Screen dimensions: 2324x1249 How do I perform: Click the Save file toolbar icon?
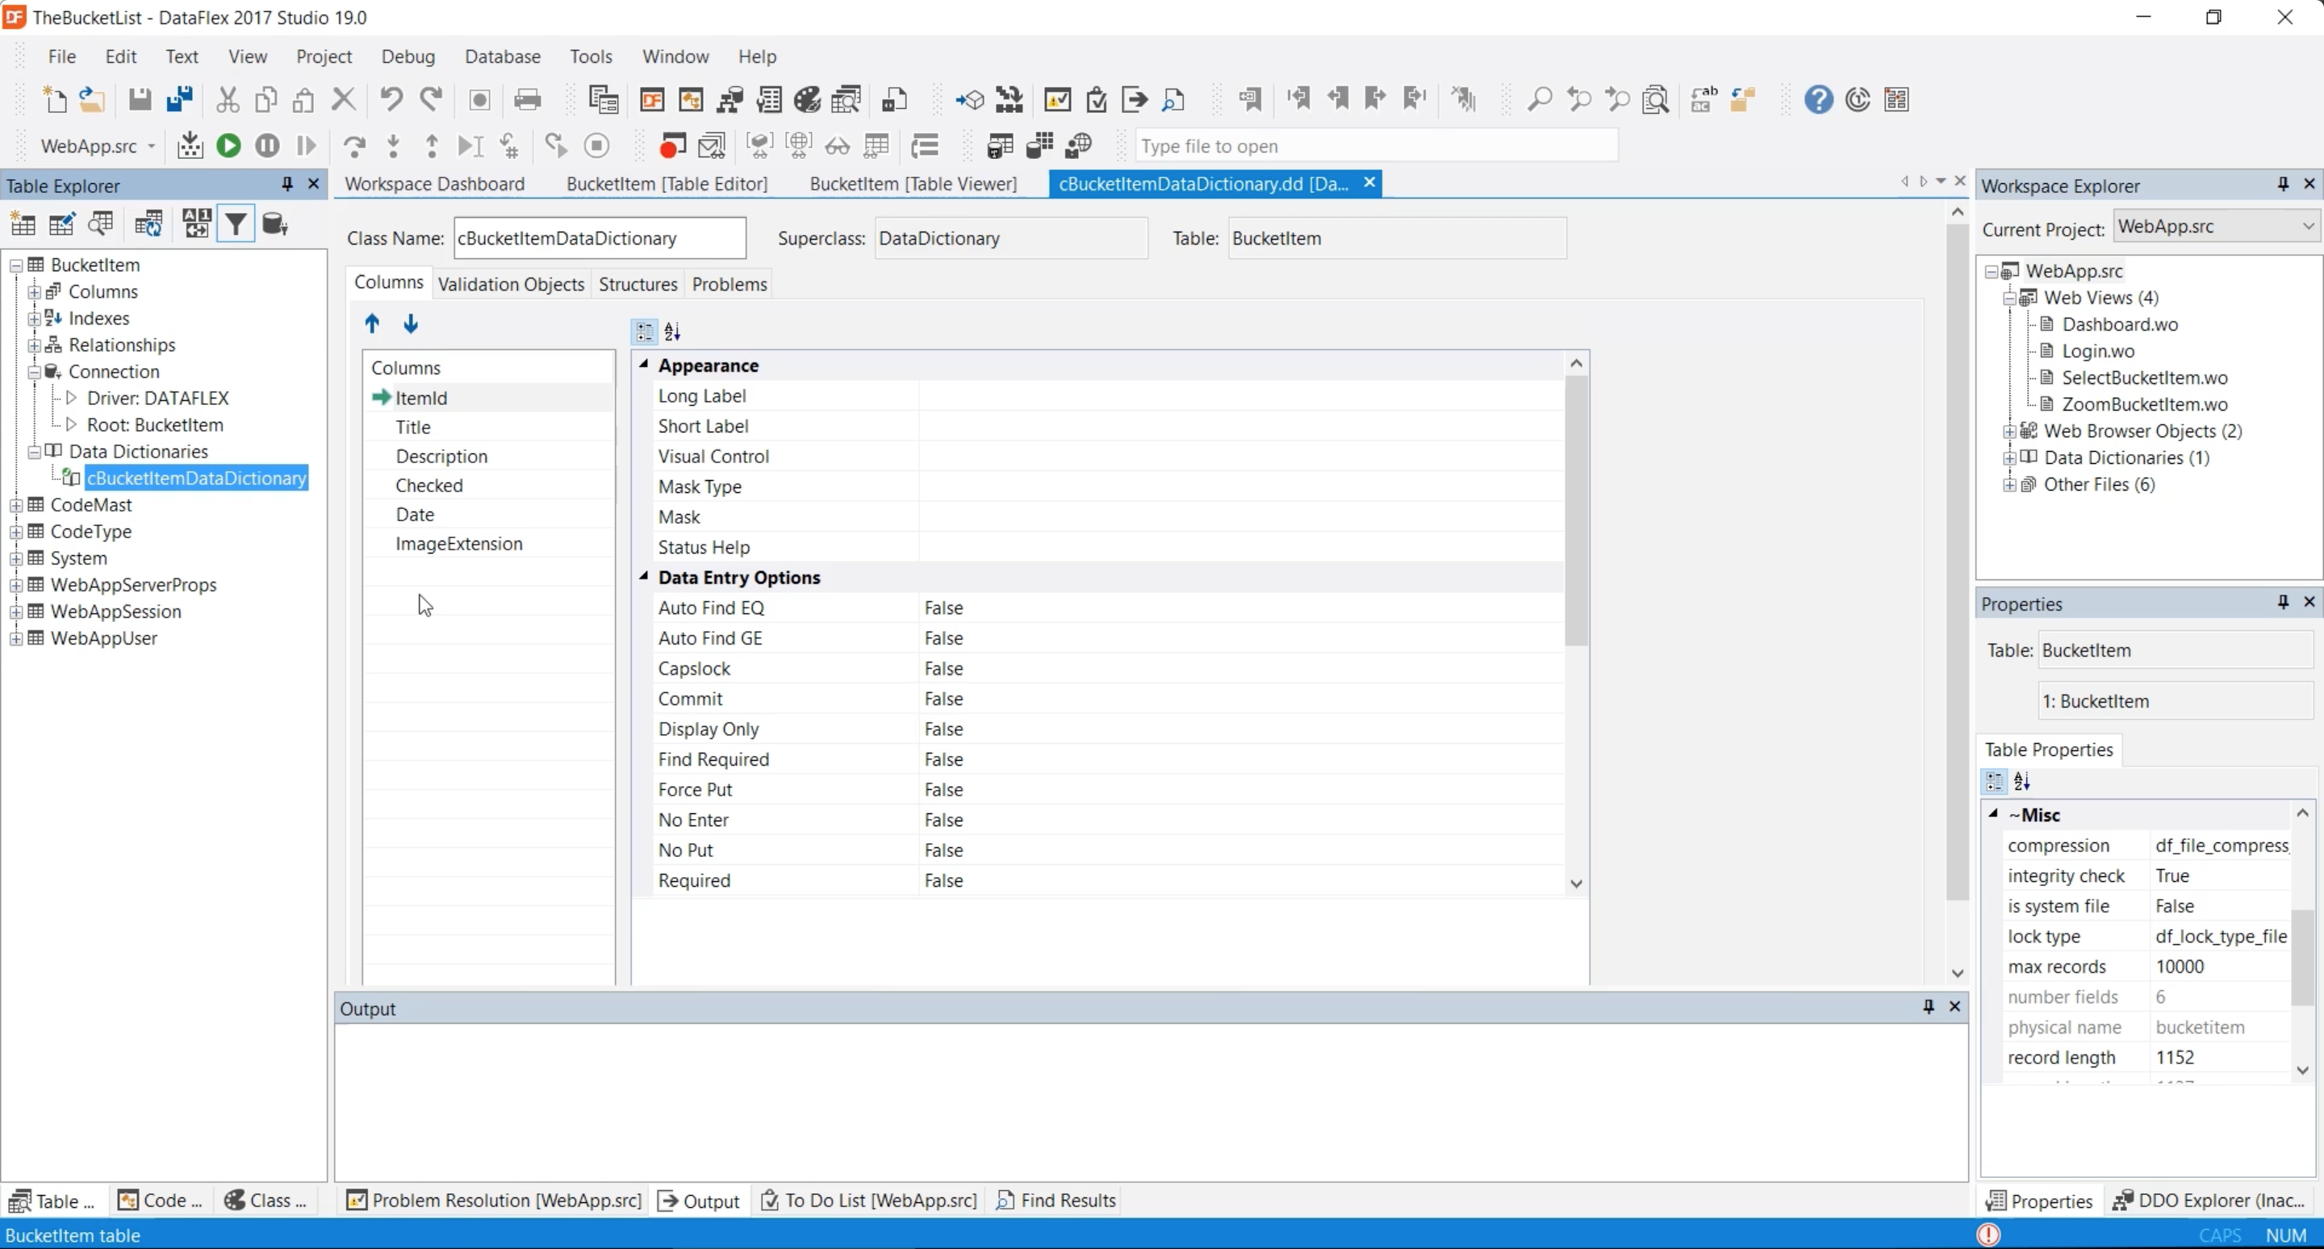click(139, 99)
